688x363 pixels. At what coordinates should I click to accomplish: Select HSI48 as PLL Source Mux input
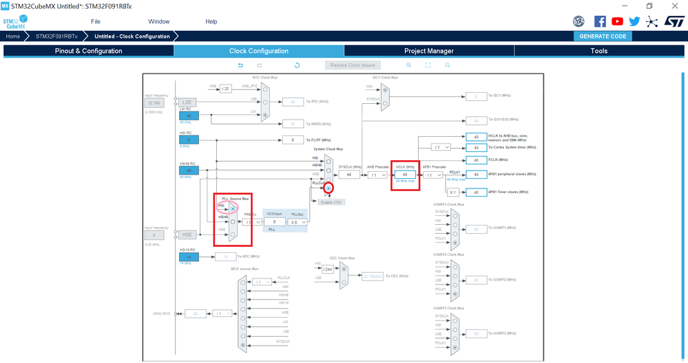(x=233, y=221)
